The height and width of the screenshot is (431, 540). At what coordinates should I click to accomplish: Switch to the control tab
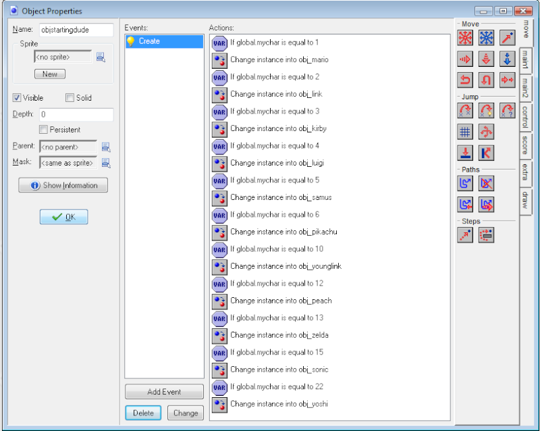(525, 118)
